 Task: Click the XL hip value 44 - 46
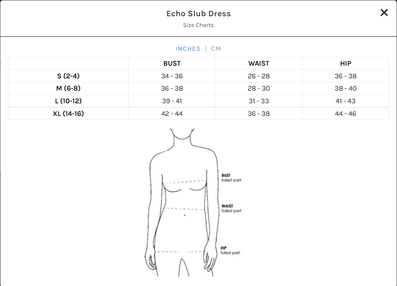coord(345,114)
